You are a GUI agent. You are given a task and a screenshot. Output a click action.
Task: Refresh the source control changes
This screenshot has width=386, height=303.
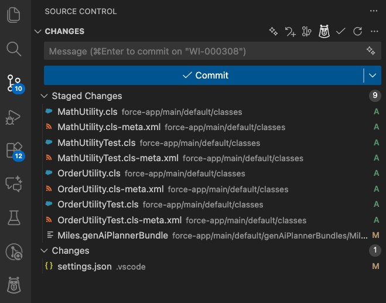[x=357, y=31]
